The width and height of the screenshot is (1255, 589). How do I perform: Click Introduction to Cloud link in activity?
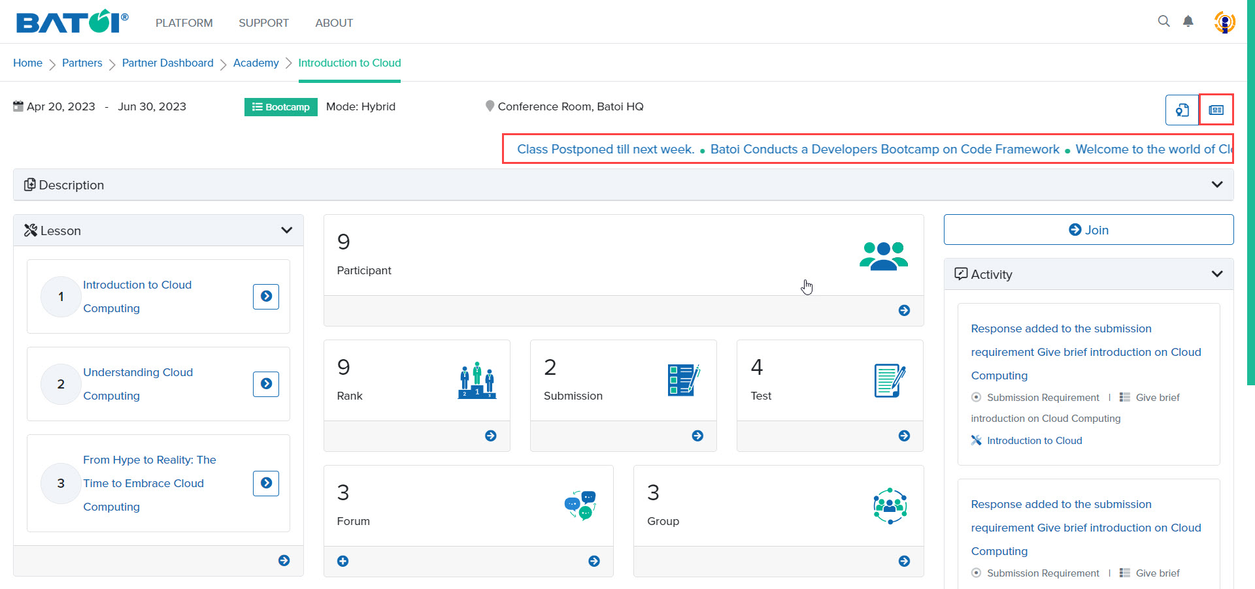[1034, 441]
